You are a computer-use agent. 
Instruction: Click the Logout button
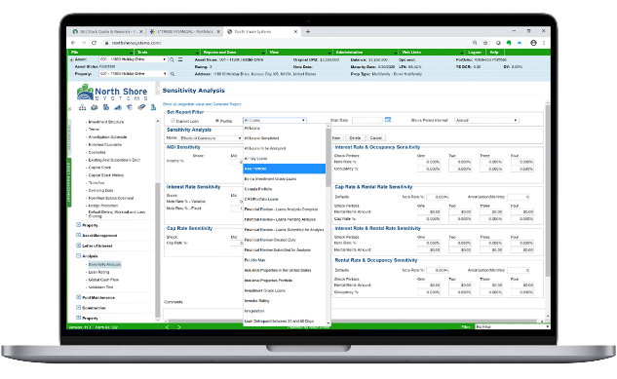[475, 53]
